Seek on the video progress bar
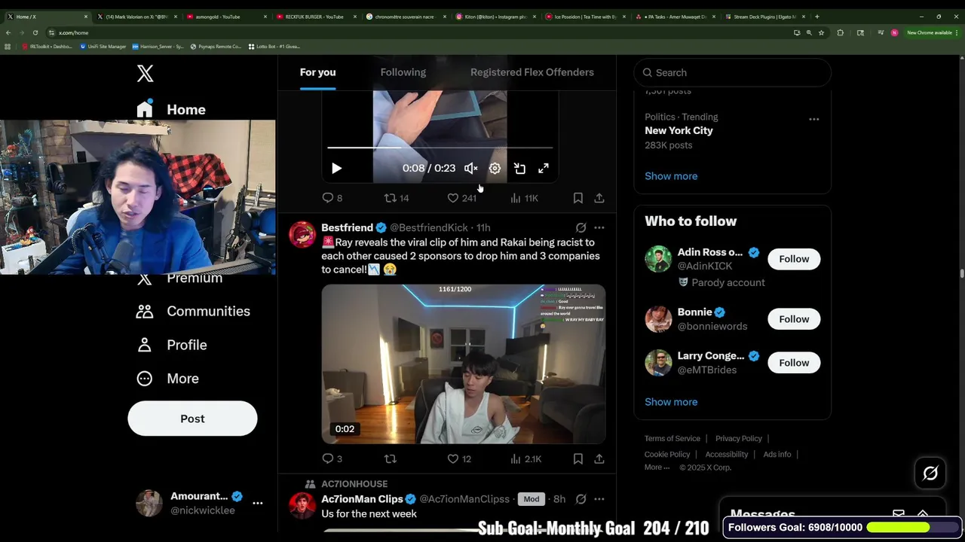Screen dimensions: 965x542 pyautogui.click(x=440, y=148)
